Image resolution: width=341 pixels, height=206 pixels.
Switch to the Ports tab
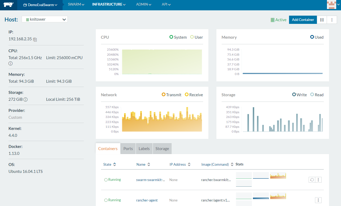point(128,149)
